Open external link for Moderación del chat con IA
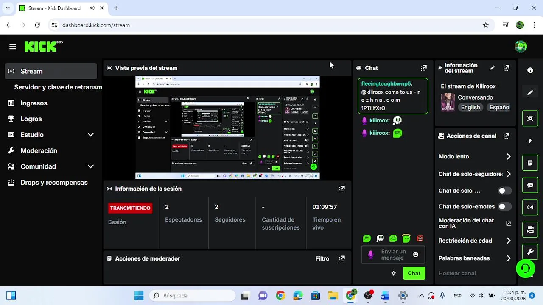The image size is (543, 305). tap(509, 223)
